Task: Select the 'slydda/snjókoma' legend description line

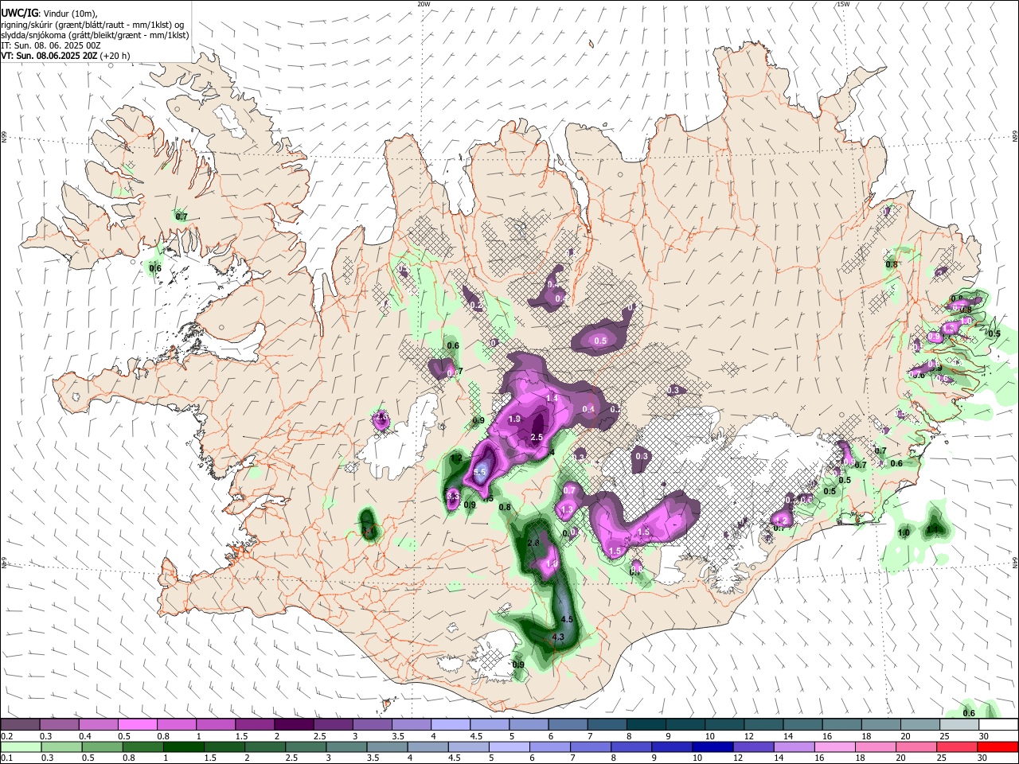Action: tap(96, 35)
